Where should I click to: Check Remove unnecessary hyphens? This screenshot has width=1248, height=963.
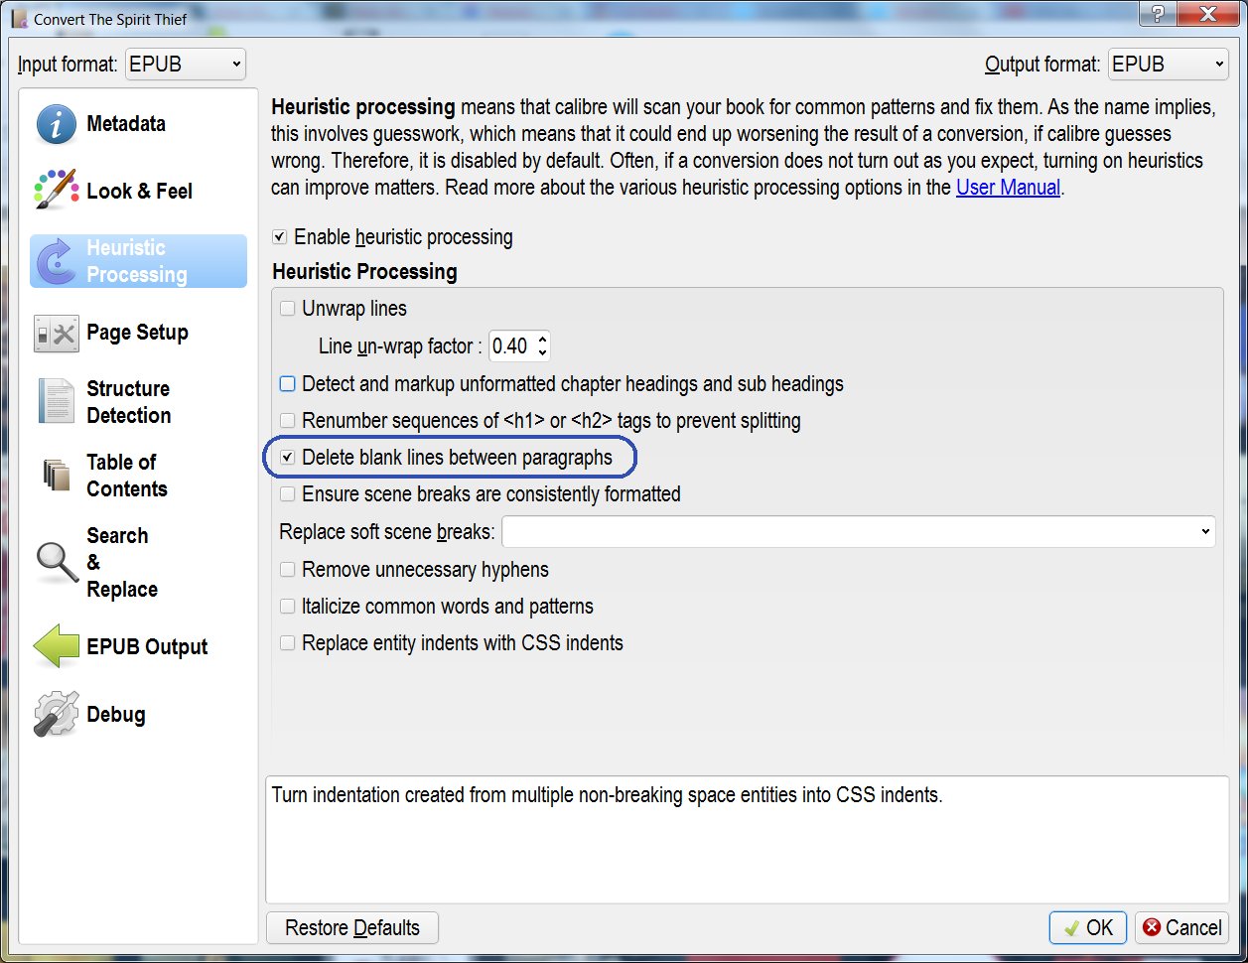pyautogui.click(x=288, y=570)
